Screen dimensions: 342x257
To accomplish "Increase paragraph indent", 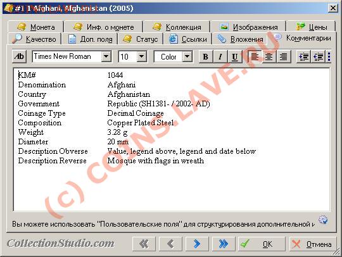I will [x=303, y=57].
